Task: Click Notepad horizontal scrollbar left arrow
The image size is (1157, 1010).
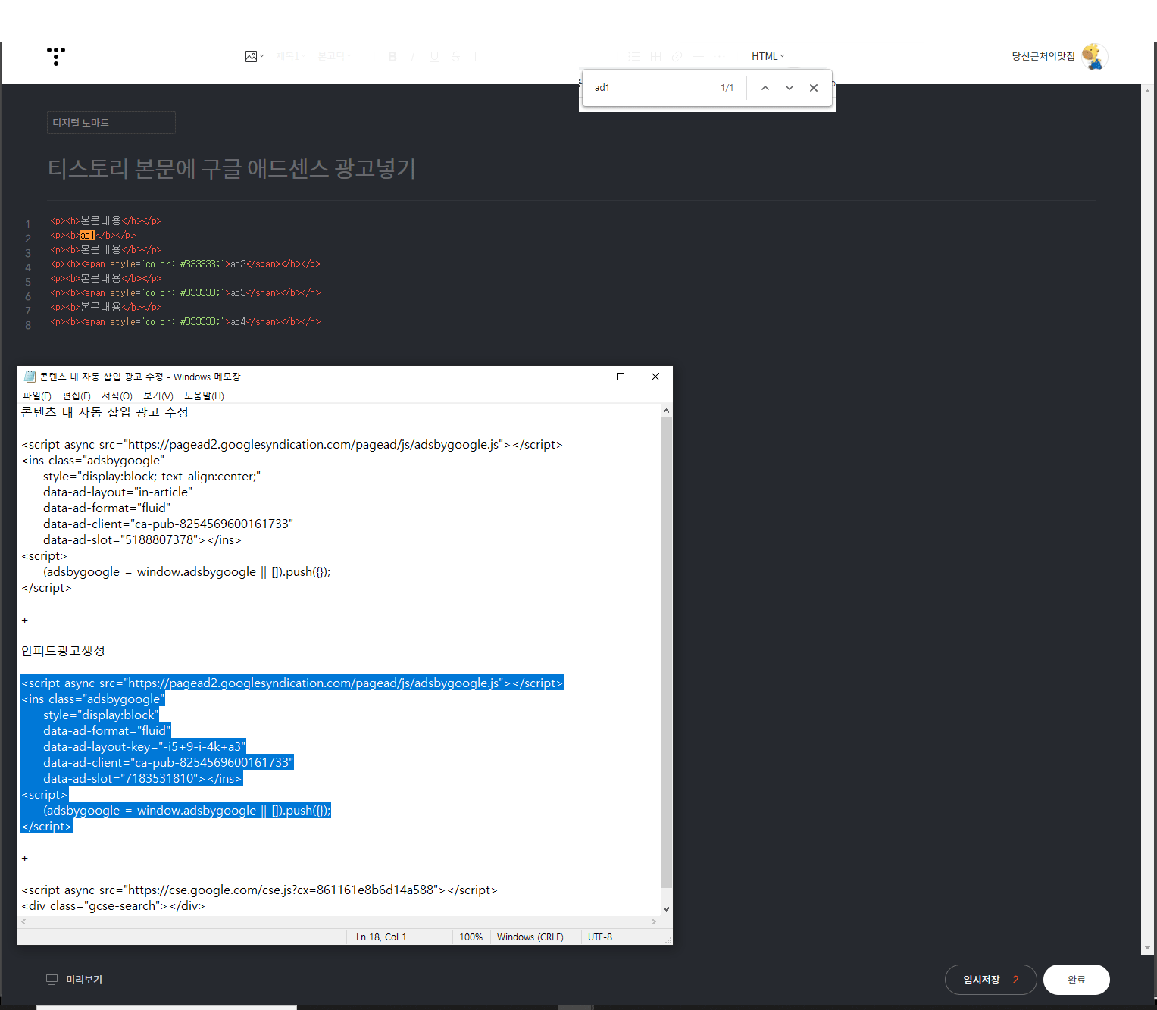Action: (x=23, y=922)
